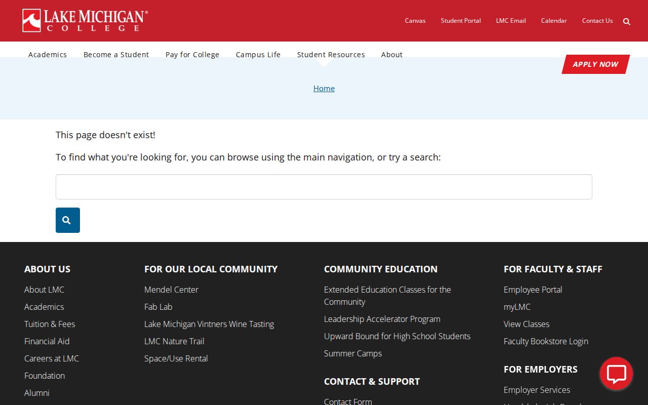
Task: Open the Student Resources menu
Action: (331, 55)
